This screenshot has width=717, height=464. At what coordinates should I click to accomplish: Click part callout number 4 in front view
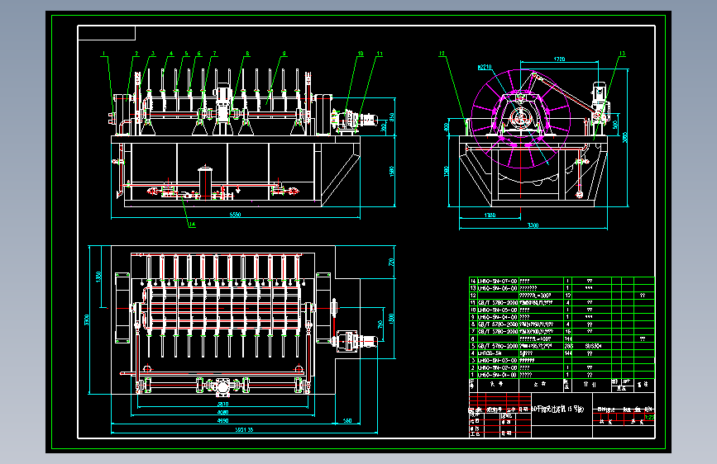(171, 54)
